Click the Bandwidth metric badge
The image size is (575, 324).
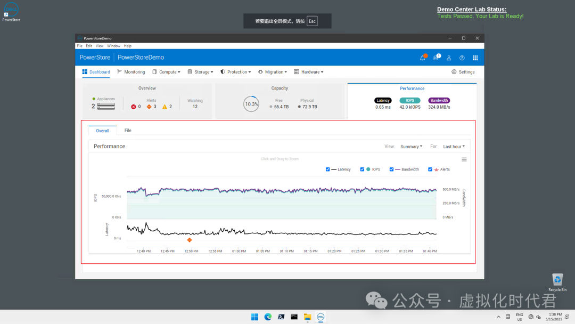point(439,101)
